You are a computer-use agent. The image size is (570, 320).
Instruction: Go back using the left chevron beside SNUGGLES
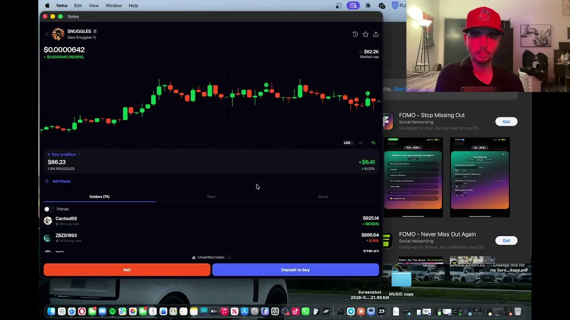(x=46, y=34)
